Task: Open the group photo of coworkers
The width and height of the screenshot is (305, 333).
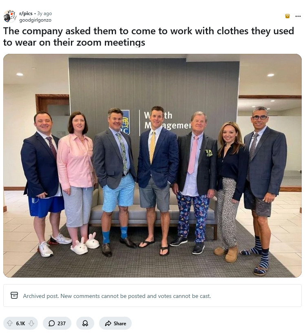Action: [152, 165]
